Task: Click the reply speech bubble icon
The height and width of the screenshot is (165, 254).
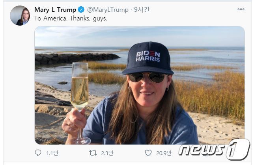Action: pyautogui.click(x=38, y=152)
